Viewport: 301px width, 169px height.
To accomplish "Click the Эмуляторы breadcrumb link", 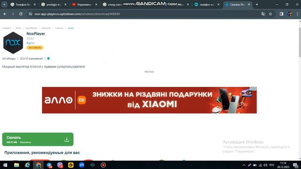I will pos(31,28).
